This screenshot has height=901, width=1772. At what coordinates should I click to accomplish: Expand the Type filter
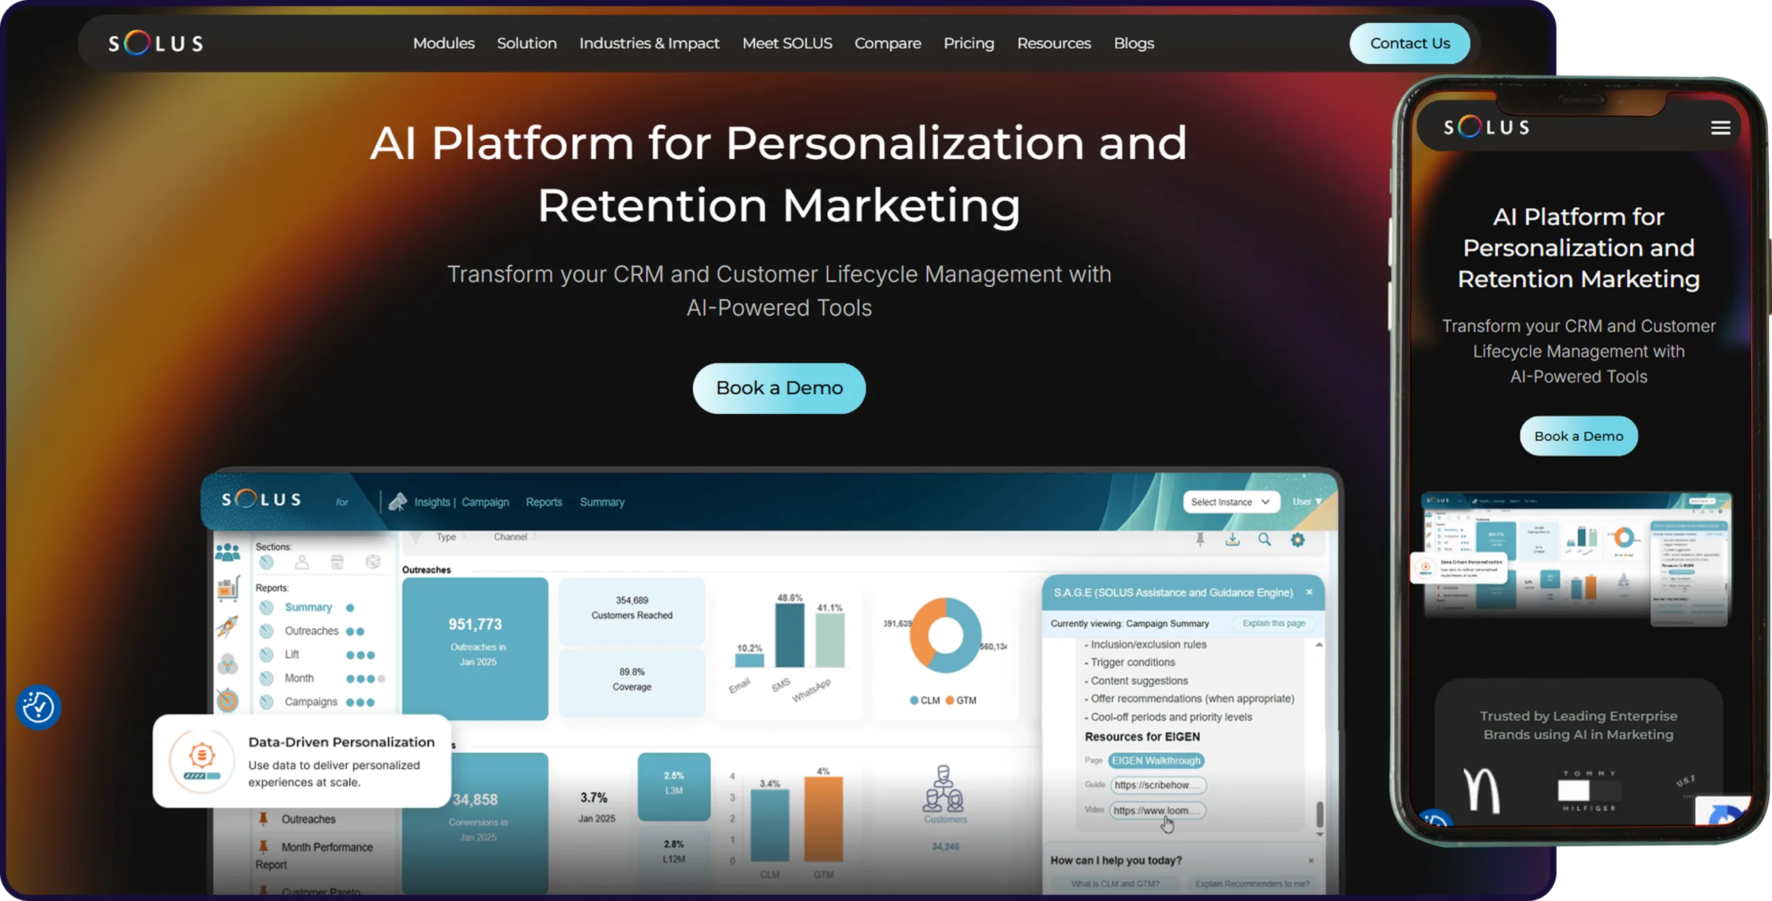tap(450, 537)
